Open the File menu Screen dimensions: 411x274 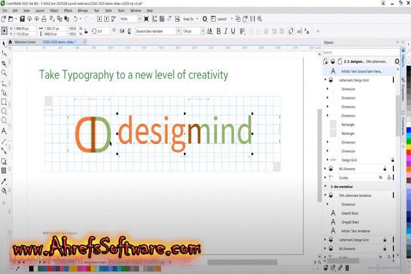tap(5, 11)
